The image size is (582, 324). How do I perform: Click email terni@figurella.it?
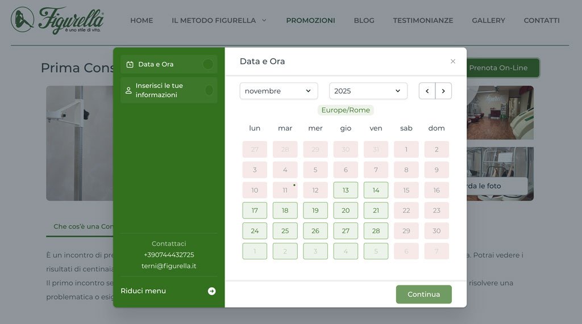point(169,266)
